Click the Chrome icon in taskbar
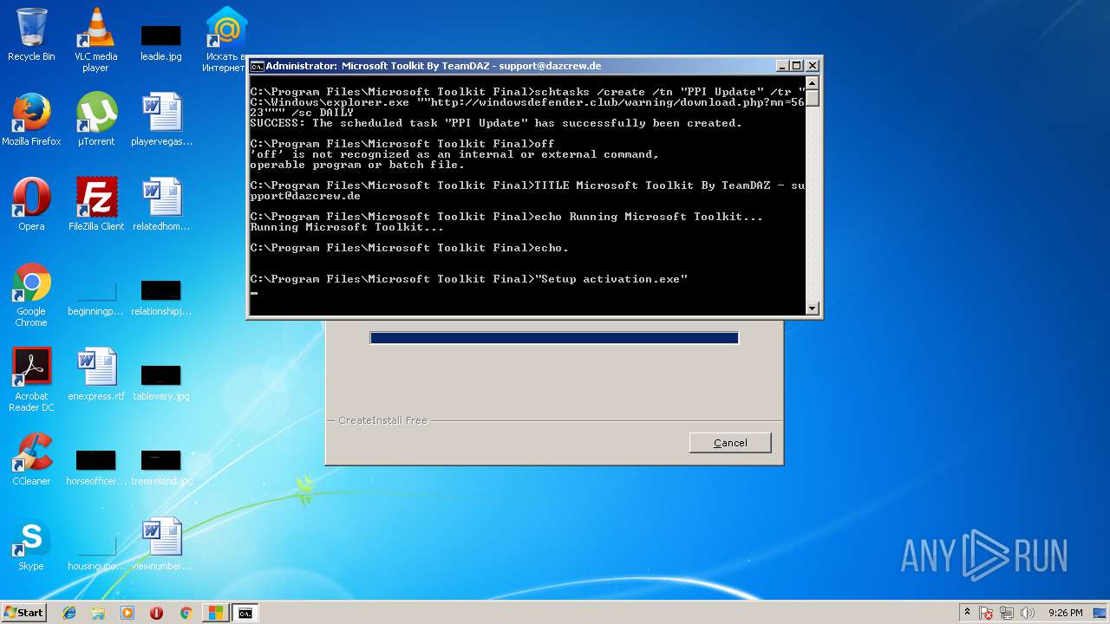The image size is (1110, 624). 186,613
